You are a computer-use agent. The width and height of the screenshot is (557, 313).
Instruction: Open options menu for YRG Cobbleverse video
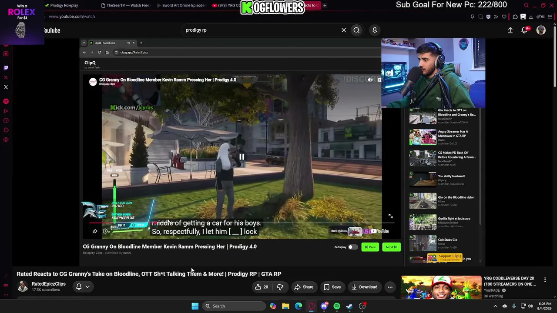545,280
